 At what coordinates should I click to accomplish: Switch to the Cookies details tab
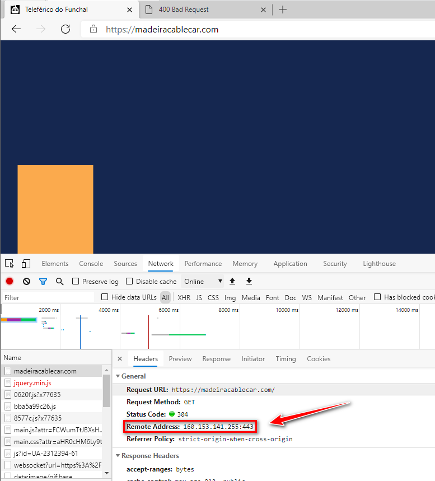click(x=319, y=358)
